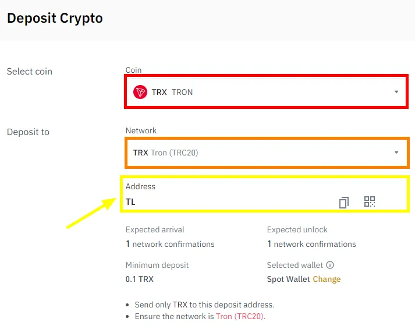Click the Expected unlock label

point(297,229)
